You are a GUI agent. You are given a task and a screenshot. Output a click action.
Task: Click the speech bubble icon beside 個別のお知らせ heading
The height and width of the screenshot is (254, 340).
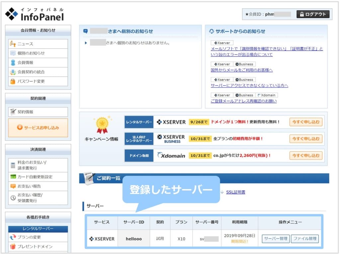click(85, 31)
